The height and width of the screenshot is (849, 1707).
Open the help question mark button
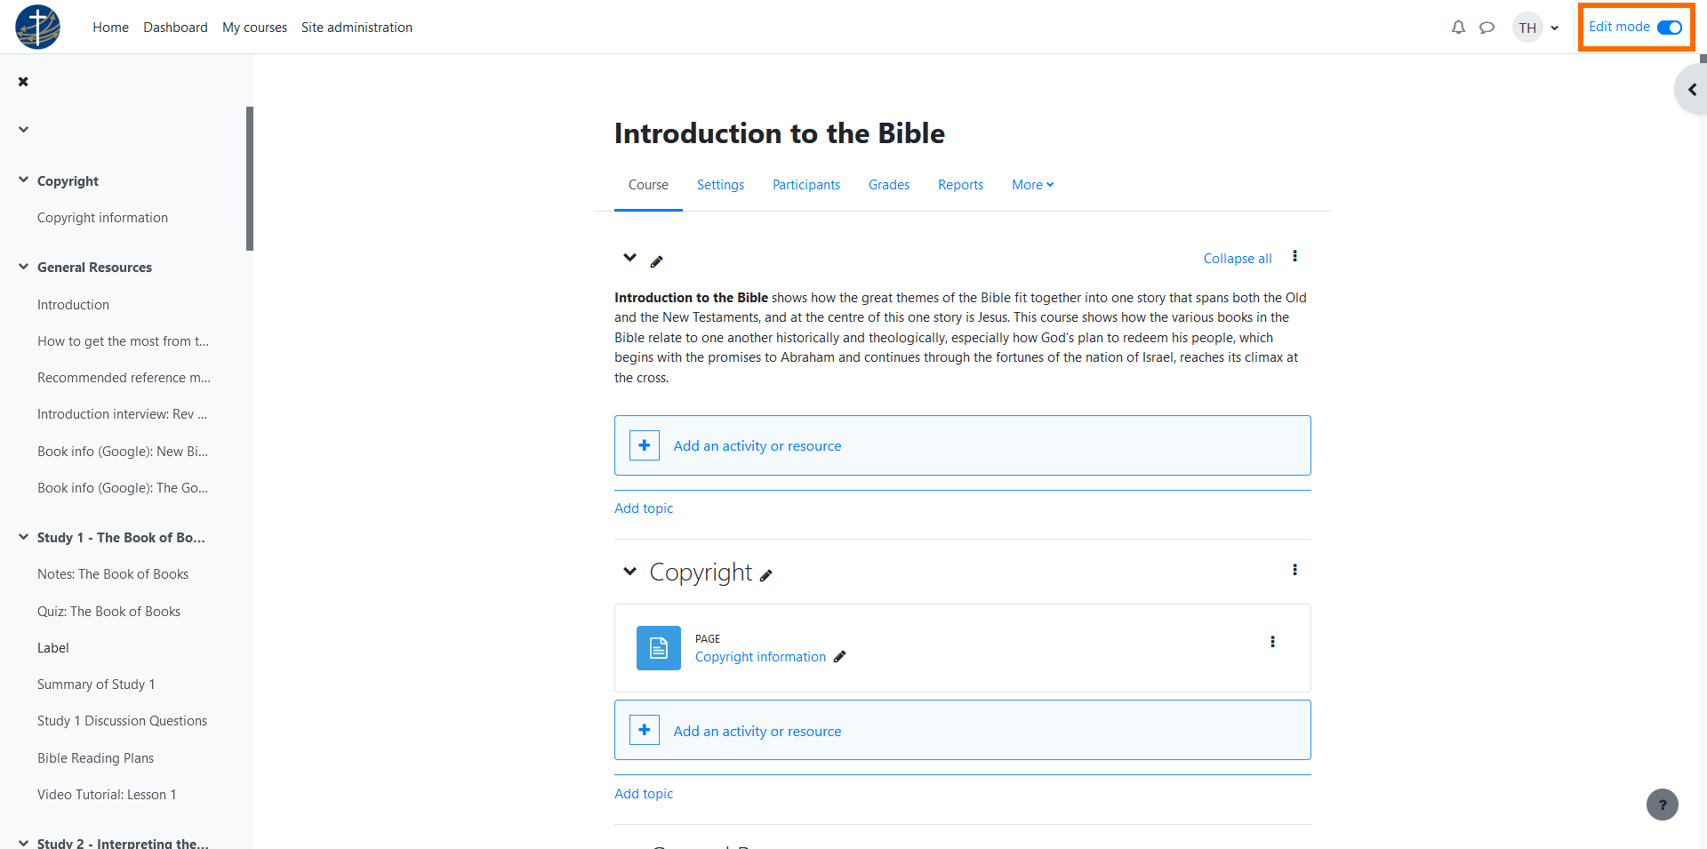point(1662,805)
